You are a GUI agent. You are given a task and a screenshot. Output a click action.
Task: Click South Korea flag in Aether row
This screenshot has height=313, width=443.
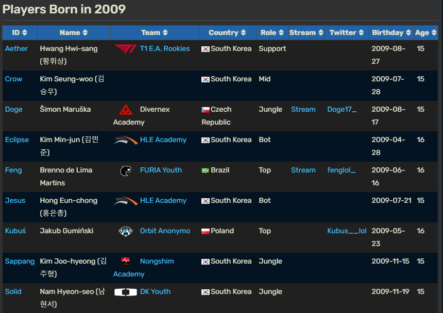(206, 49)
